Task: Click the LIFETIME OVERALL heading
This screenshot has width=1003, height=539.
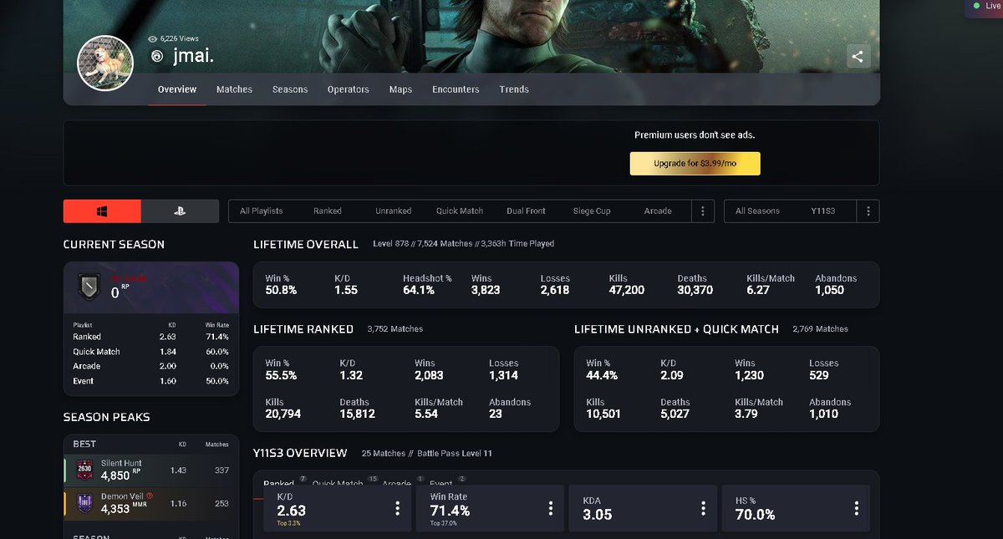Action: point(306,244)
